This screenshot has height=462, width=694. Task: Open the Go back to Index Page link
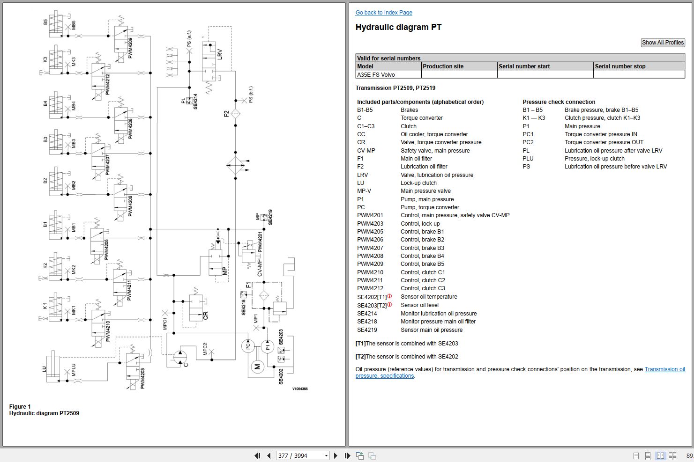[x=384, y=13]
